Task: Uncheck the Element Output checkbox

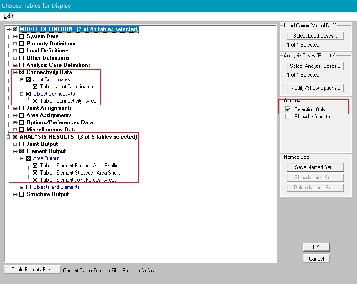Action: tap(22, 151)
